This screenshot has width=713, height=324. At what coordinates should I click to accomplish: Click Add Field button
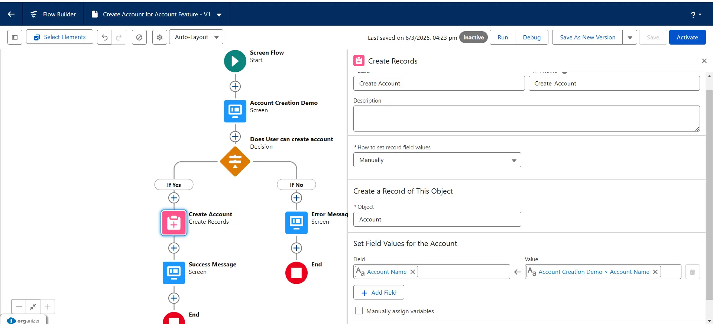(379, 292)
